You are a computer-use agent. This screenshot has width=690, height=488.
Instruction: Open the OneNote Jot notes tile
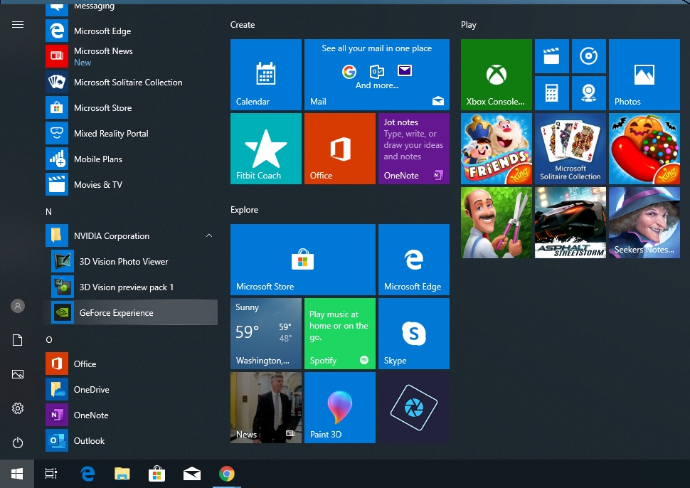pyautogui.click(x=414, y=148)
